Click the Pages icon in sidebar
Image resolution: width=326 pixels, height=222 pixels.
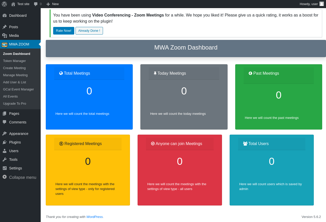point(5,114)
